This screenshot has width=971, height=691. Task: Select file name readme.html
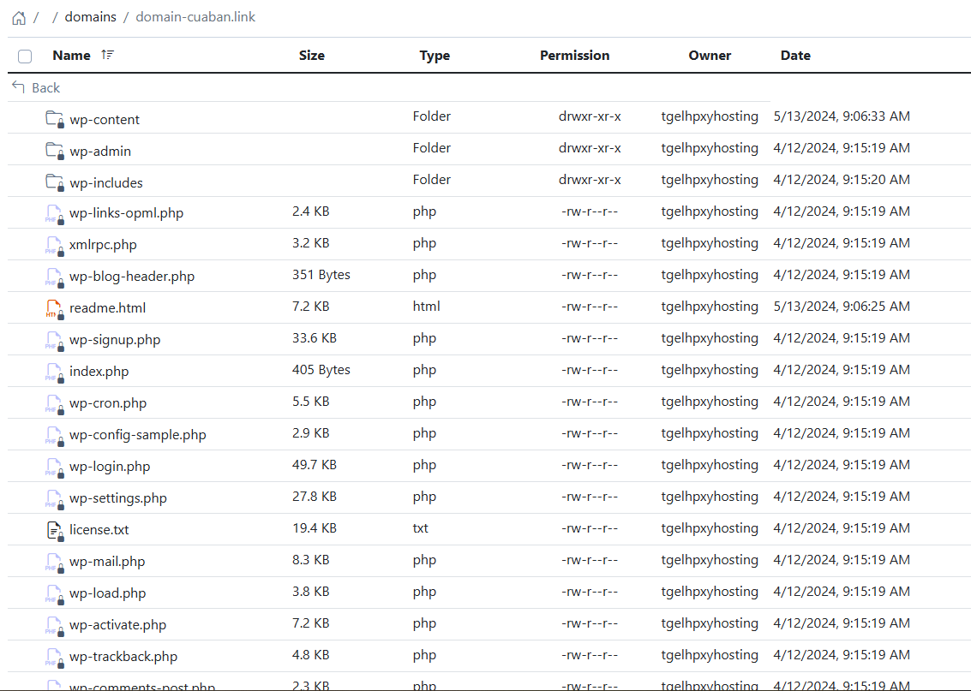[108, 307]
